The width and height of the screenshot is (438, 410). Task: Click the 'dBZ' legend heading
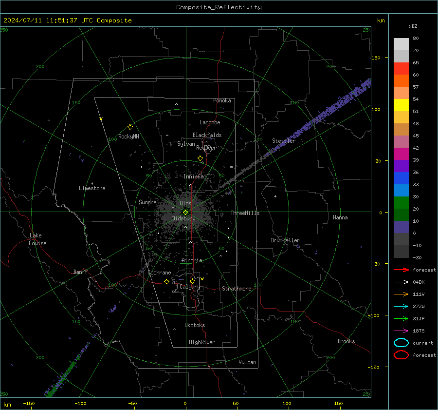click(x=413, y=26)
